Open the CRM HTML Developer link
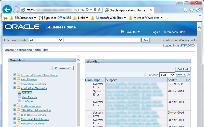This screenshot has width=204, height=127. coord(34,115)
